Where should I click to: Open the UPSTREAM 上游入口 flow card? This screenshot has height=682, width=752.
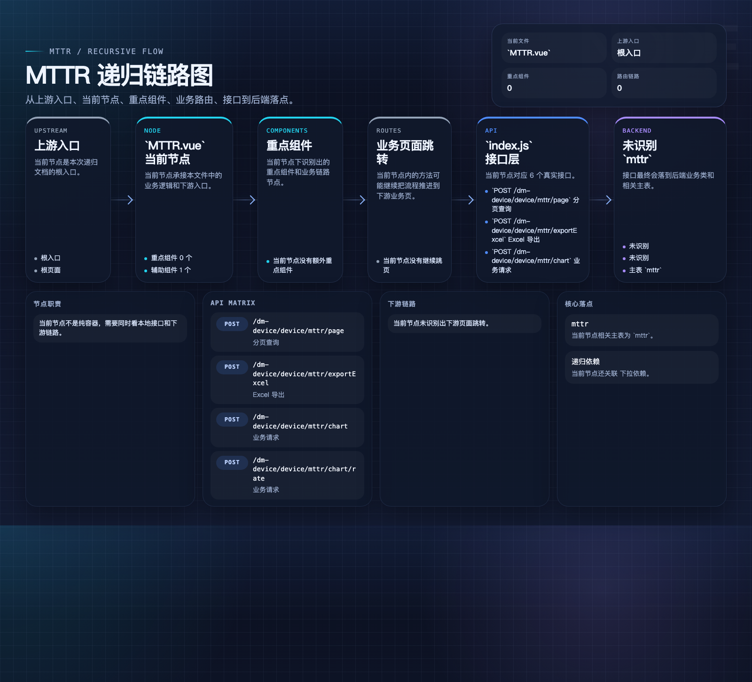[x=68, y=199]
